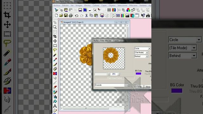
Task: Open the Imagen menu
Action: click(x=79, y=5)
